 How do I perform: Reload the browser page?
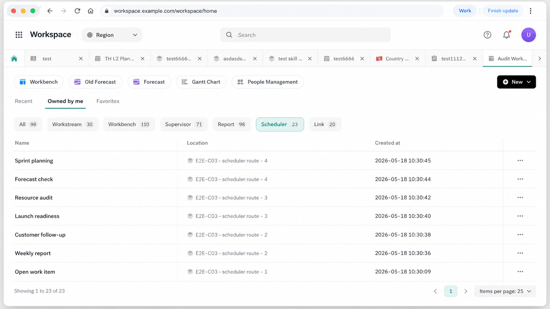tap(77, 11)
